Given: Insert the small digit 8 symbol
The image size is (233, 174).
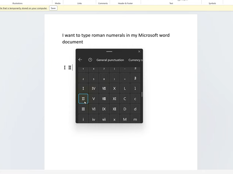Looking at the screenshot, I should pyautogui.click(x=104, y=78).
